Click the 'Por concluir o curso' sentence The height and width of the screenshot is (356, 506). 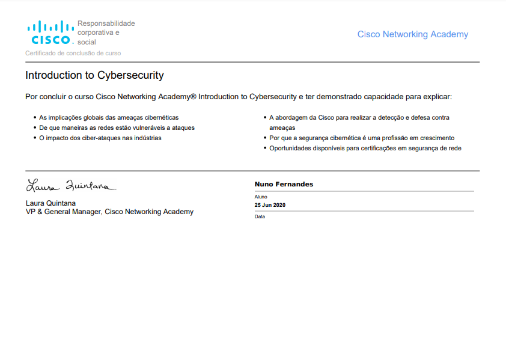238,96
